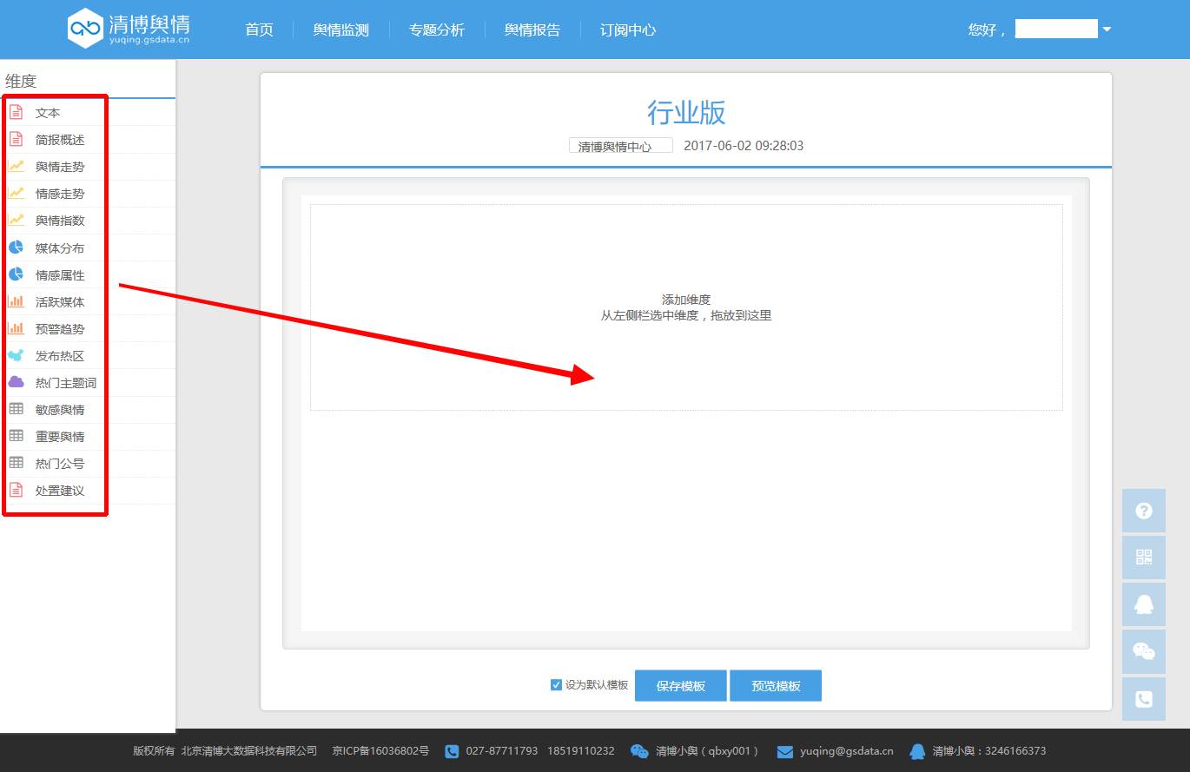Open the 舆情报告 nav item
The width and height of the screenshot is (1190, 772).
point(532,30)
